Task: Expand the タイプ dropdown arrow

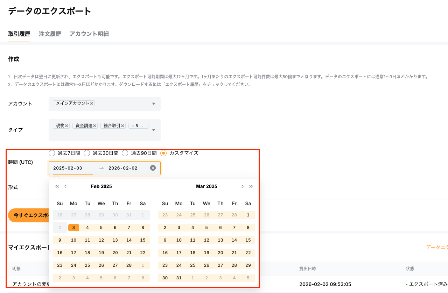Action: (x=153, y=130)
